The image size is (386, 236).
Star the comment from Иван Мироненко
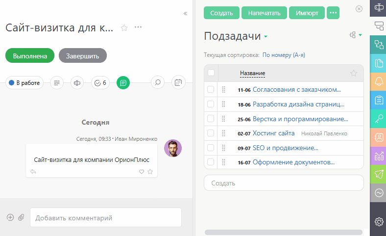tap(150, 171)
